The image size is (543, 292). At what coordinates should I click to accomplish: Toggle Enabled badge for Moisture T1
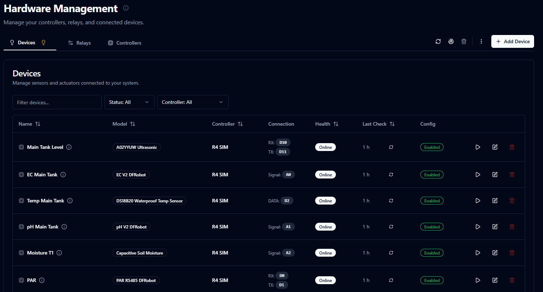(432, 253)
